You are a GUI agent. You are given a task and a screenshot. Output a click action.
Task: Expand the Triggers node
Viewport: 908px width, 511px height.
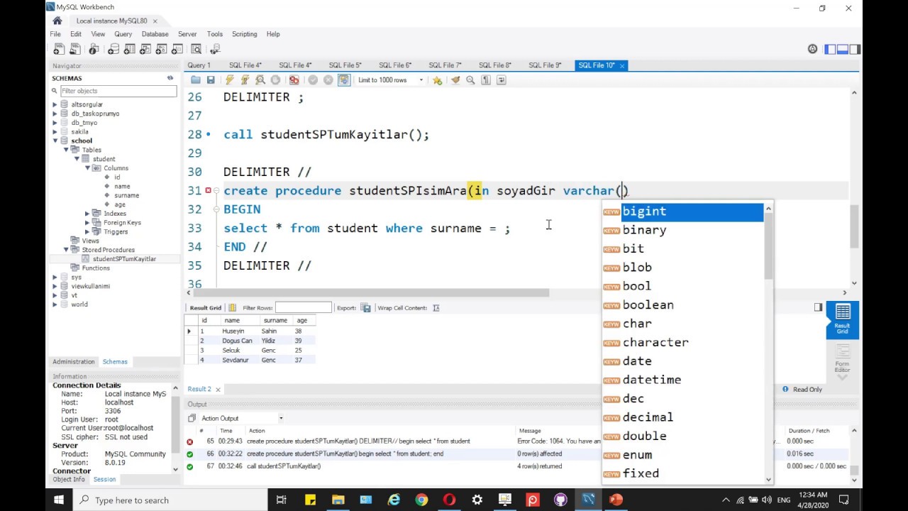[88, 231]
